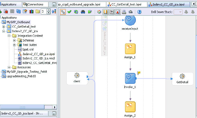Select Isdsrv2_CC_GD_jca.bpel file in tree
Viewport: 197px width, 118px height.
39,54
